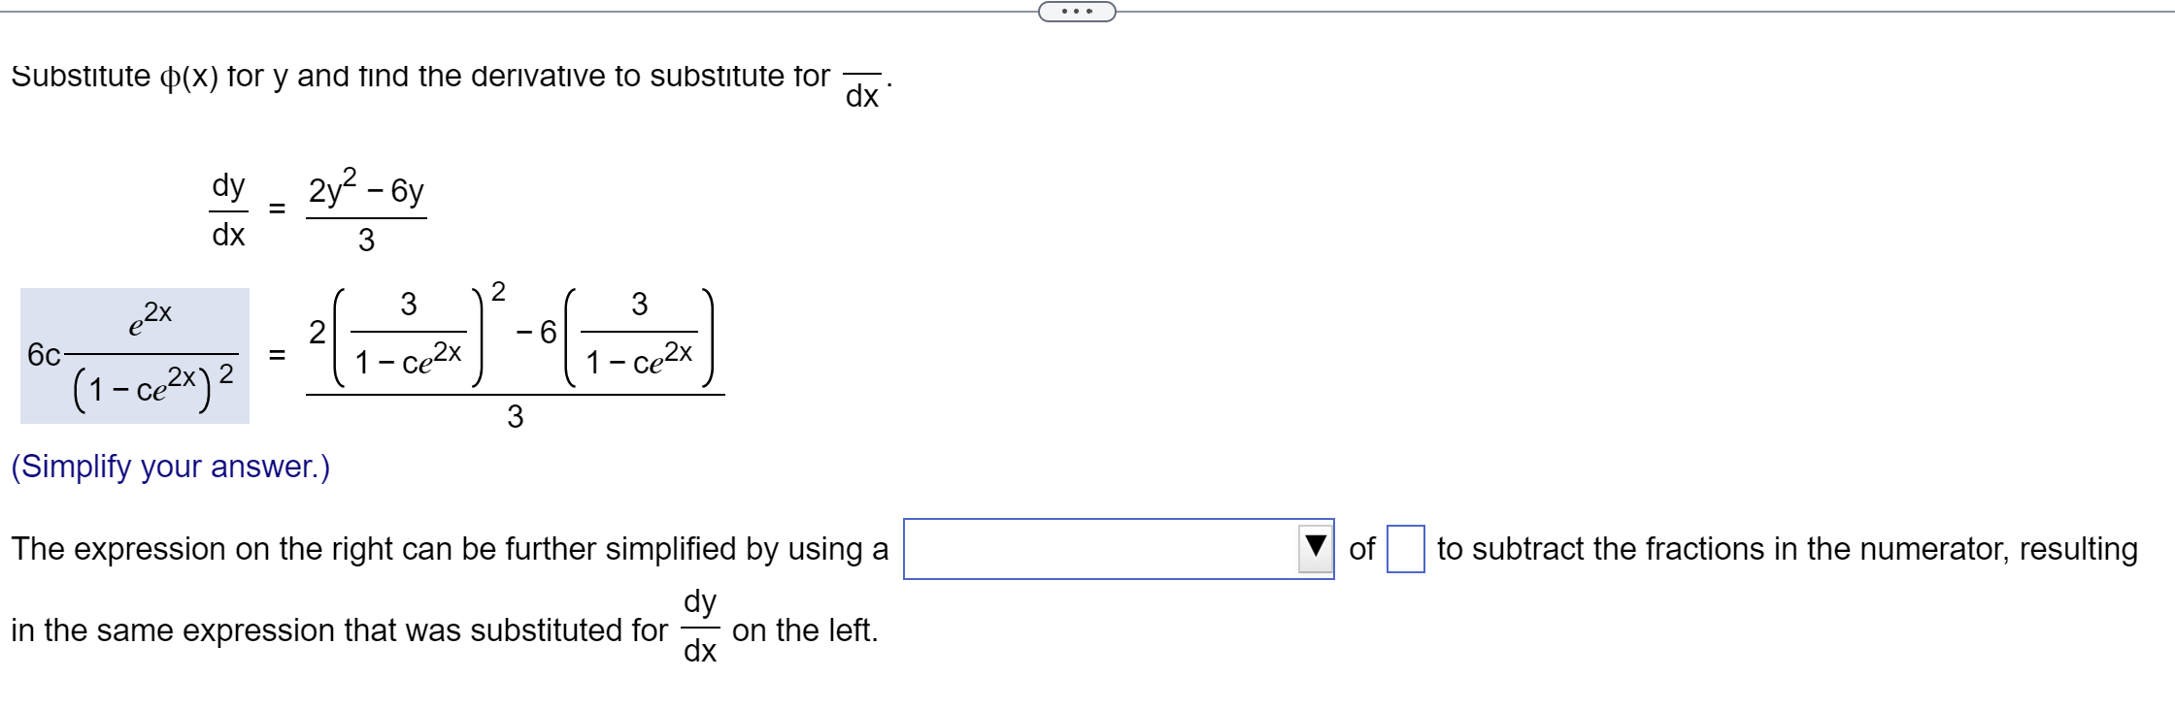Click the dropdown's black triangle arrow
The image size is (2175, 710).
pyautogui.click(x=1315, y=548)
